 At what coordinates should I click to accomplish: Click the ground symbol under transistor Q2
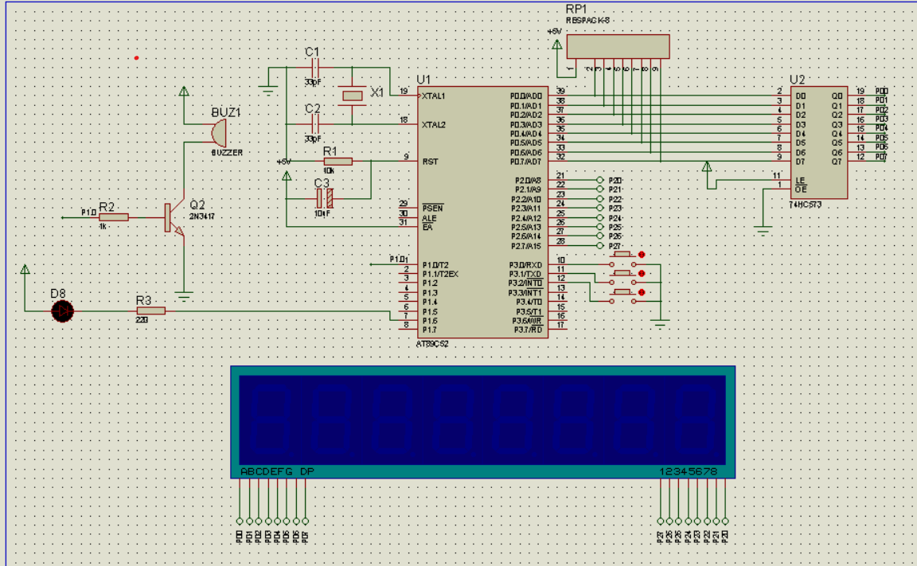[x=184, y=296]
